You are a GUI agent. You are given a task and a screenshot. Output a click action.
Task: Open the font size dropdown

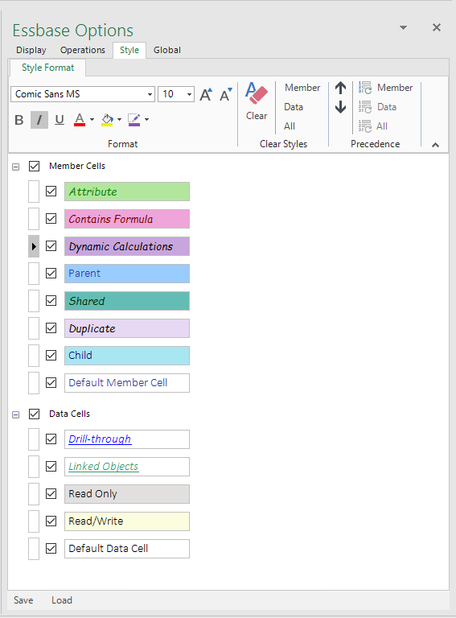pos(189,94)
